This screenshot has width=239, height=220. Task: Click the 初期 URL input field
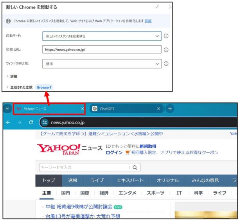[102, 50]
